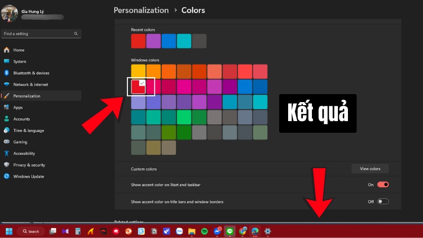Open Messenger with the notification badge
The width and height of the screenshot is (423, 238).
click(217, 231)
